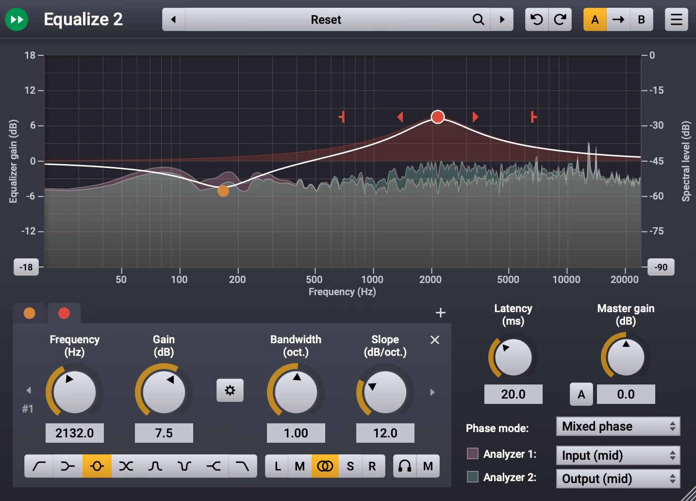This screenshot has width=696, height=501.
Task: Click the green fast-forward logo button
Action: 17,19
